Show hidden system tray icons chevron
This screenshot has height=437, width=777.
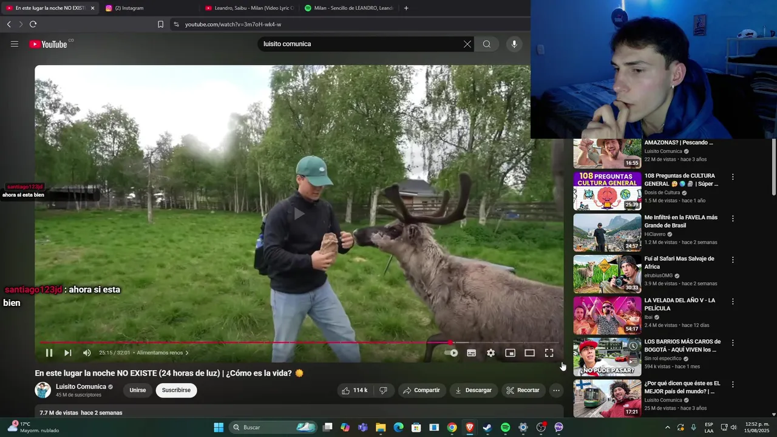[x=667, y=427]
